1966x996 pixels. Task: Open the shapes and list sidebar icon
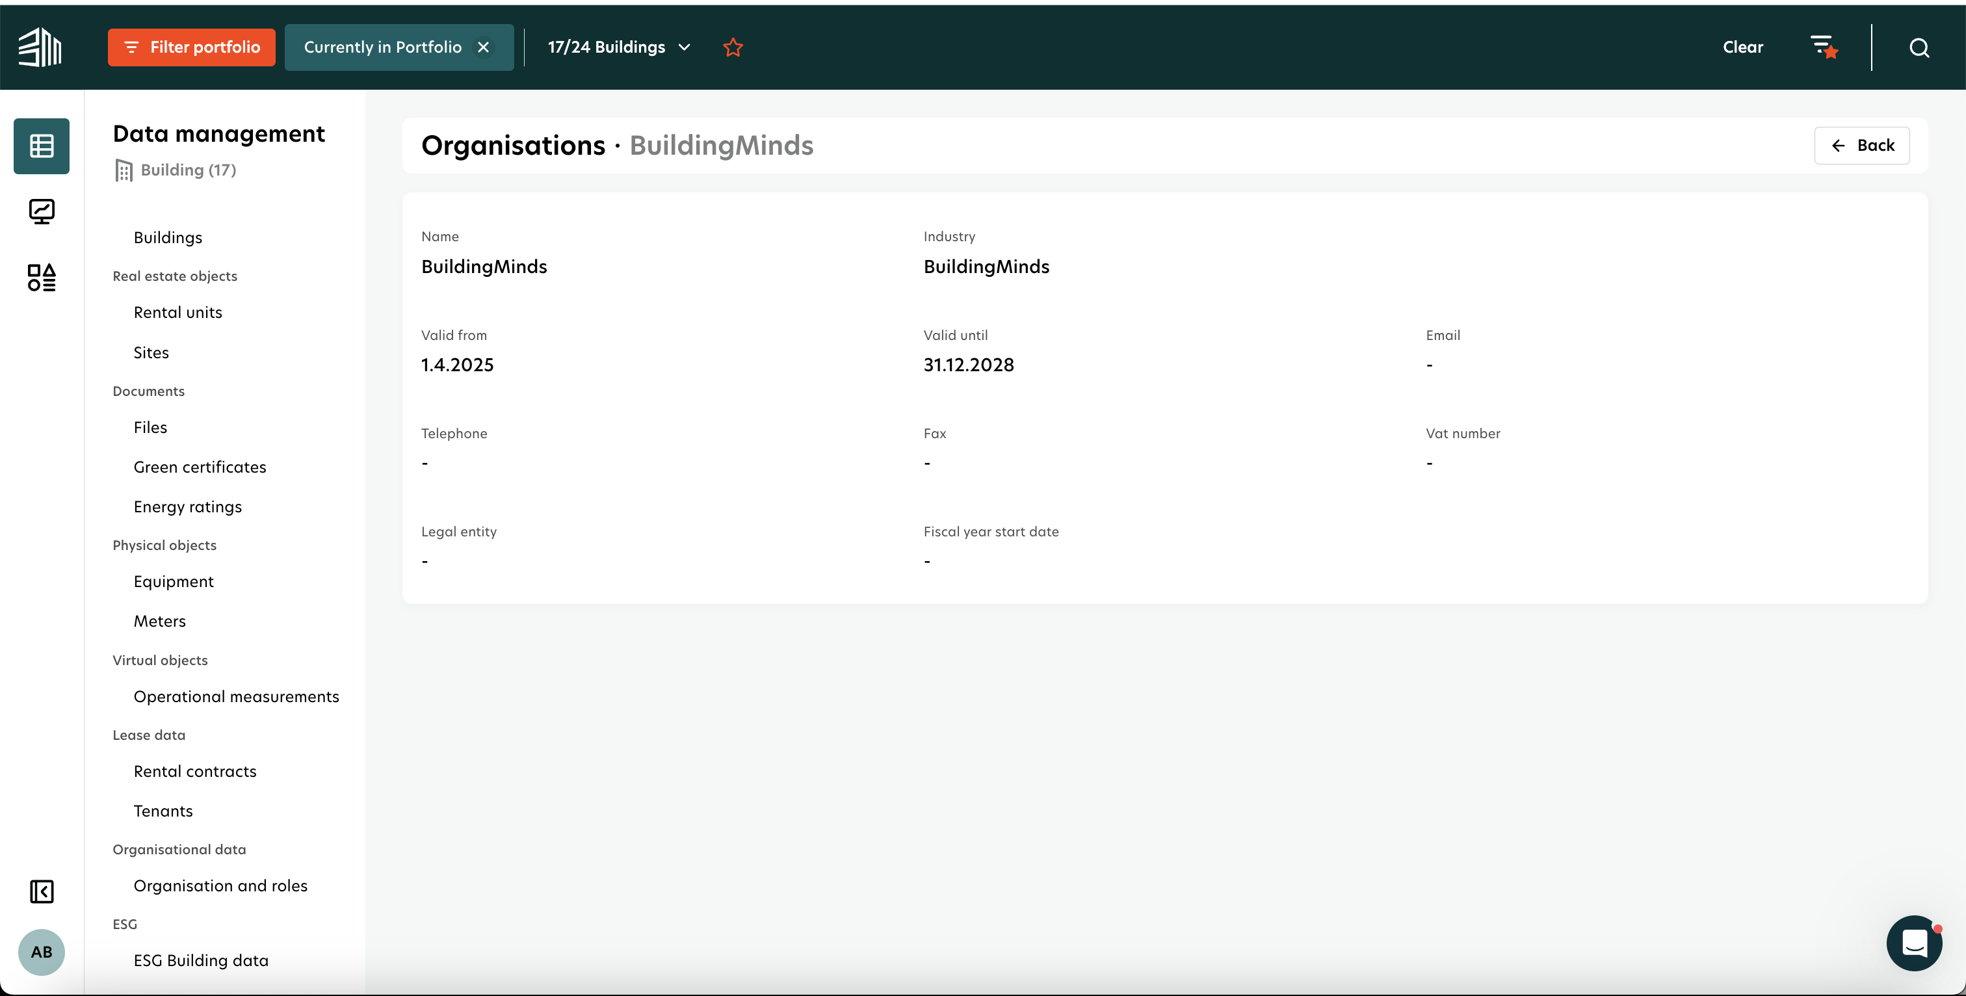tap(41, 278)
